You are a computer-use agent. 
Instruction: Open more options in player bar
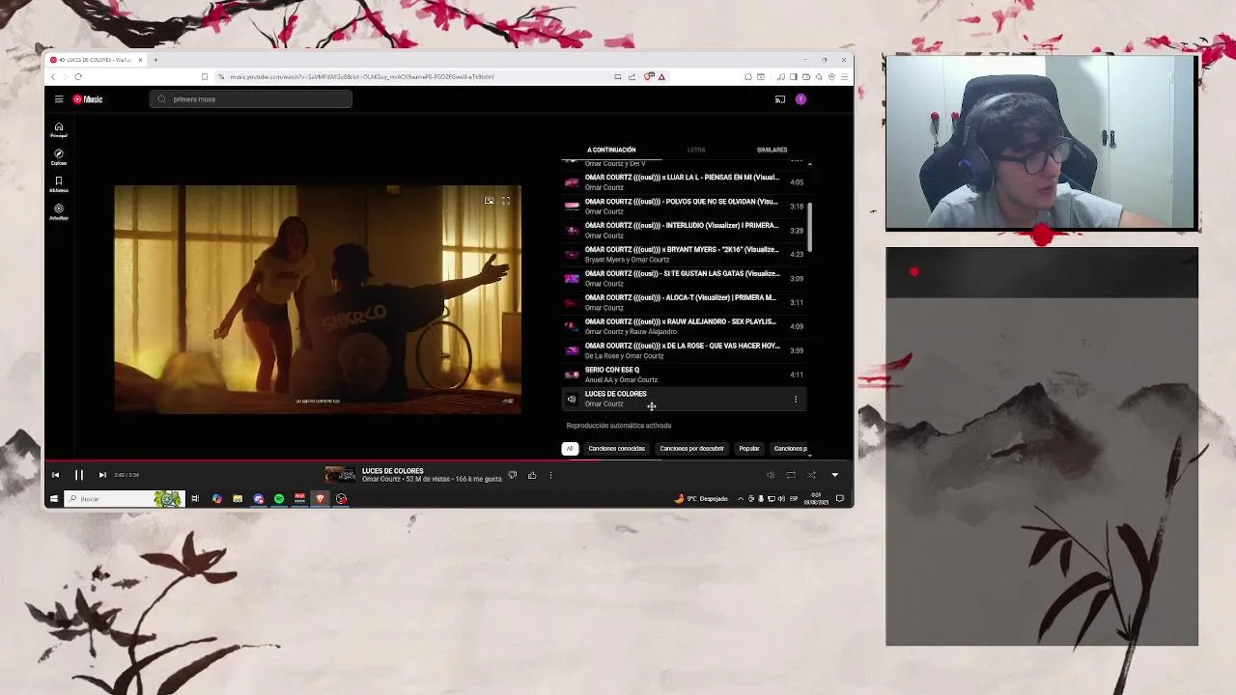pos(550,475)
